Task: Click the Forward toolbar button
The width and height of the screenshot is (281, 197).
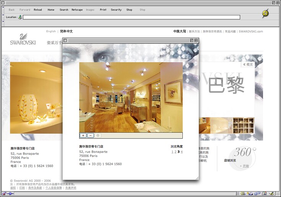Action: (25, 10)
